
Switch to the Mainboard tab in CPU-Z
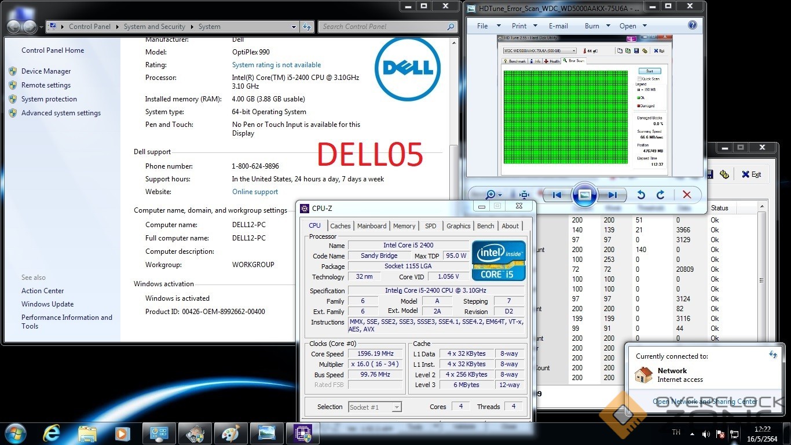tap(372, 226)
